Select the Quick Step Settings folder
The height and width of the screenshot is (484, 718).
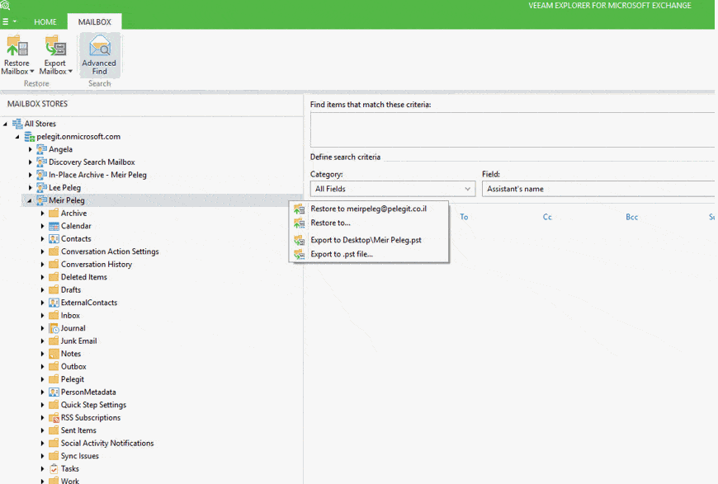[x=93, y=405]
